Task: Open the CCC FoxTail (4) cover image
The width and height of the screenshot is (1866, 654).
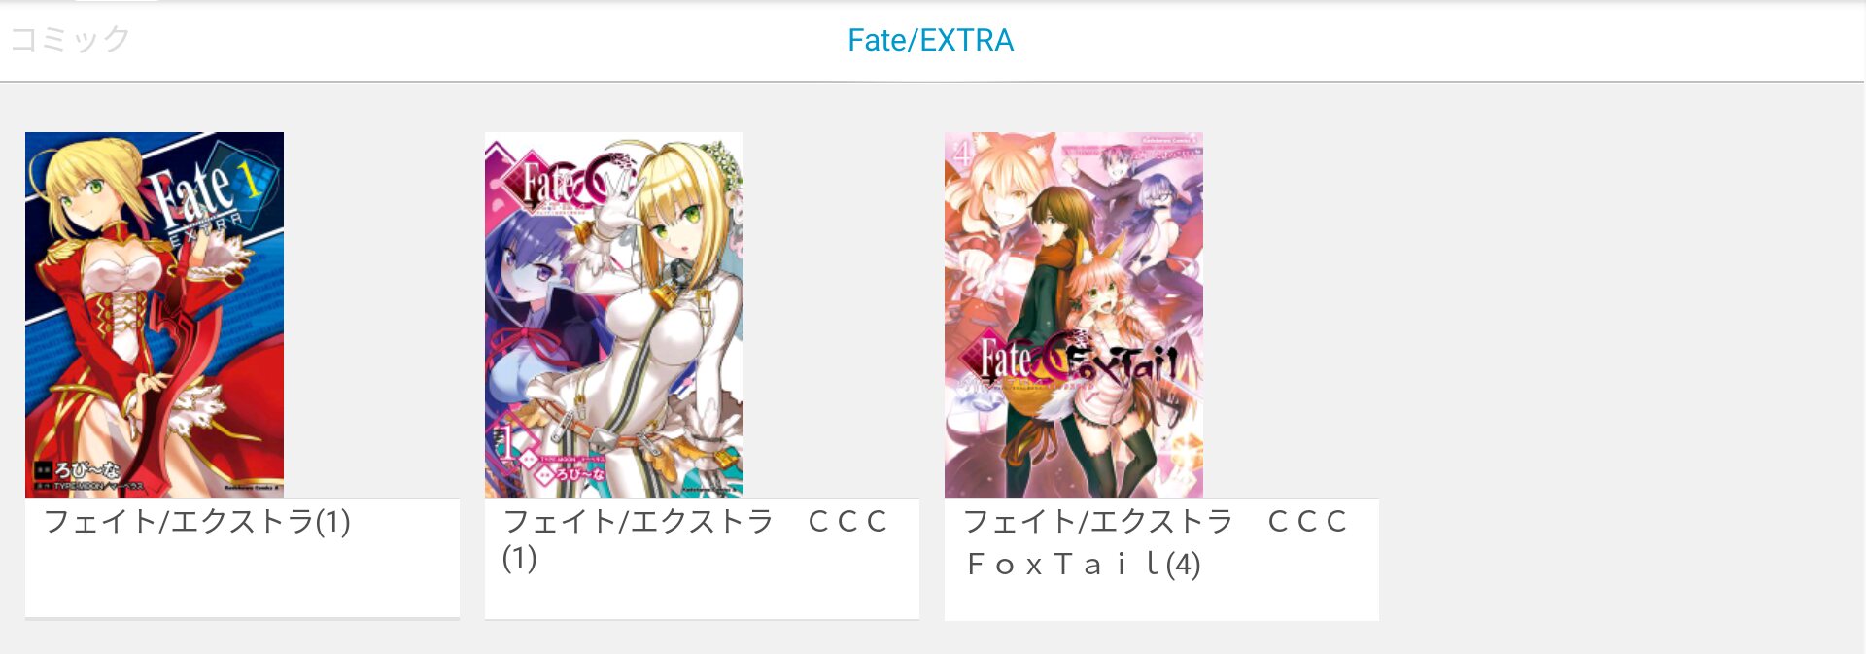Action: [1074, 315]
